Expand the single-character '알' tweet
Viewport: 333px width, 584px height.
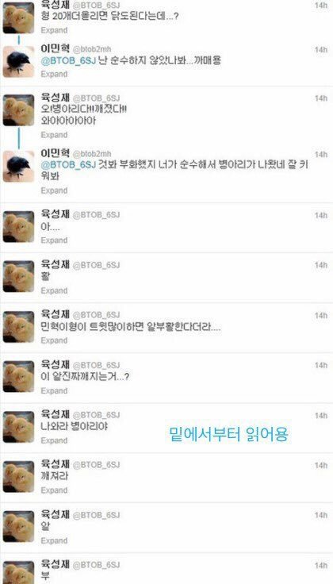pyautogui.click(x=54, y=540)
